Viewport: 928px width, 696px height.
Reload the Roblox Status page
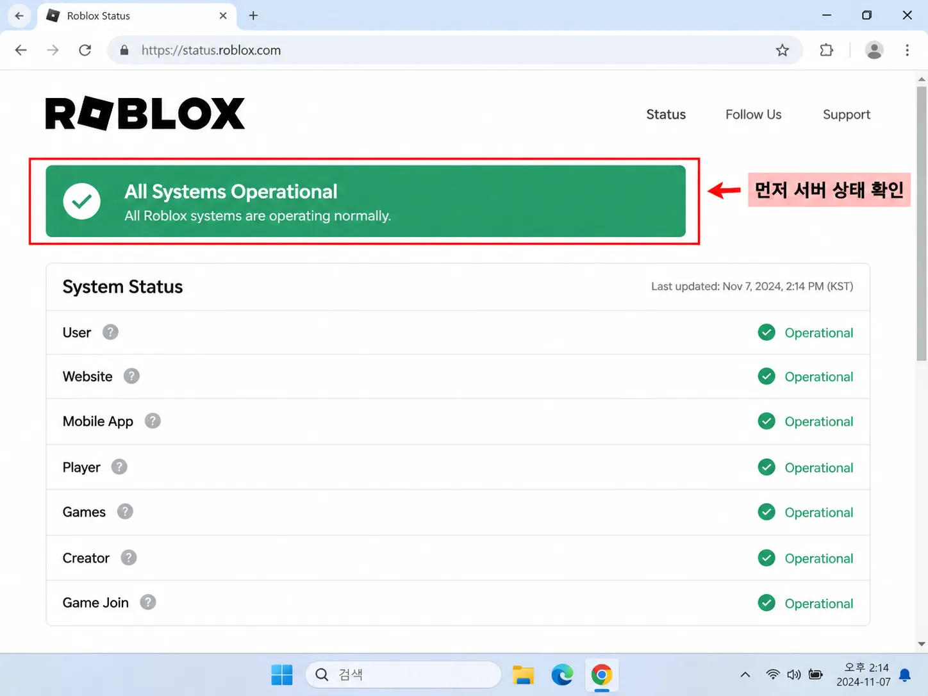point(85,50)
